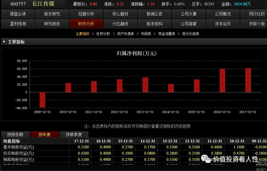Image resolution: width=267 pixels, height=171 pixels.
Task: Click the 13-12-31 column header
Action: pyautogui.click(x=170, y=141)
